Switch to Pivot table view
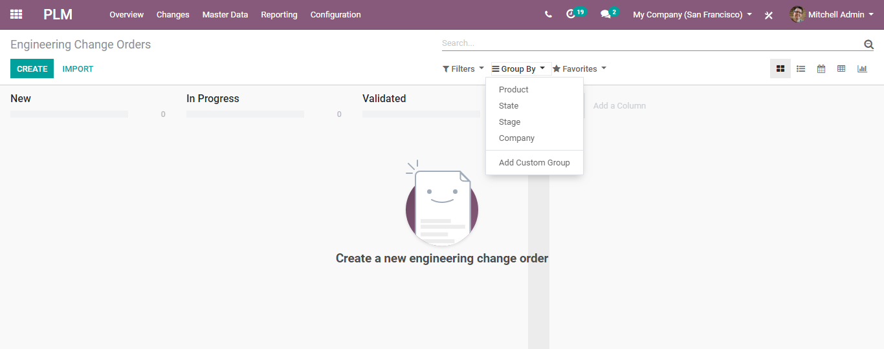884x349 pixels. tap(841, 69)
